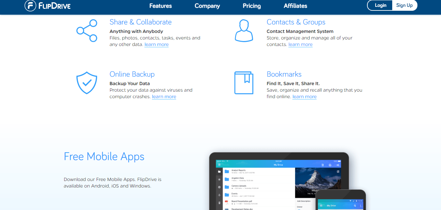Click the My Drive title in phone mockup

pyautogui.click(x=331, y=206)
